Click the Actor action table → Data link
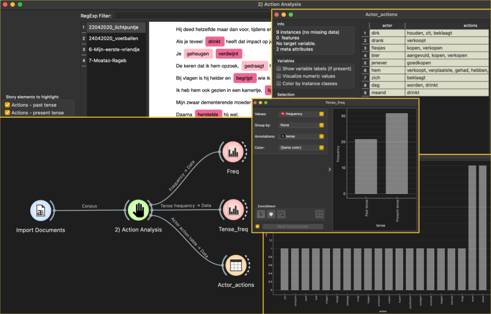491x314 pixels. (189, 237)
